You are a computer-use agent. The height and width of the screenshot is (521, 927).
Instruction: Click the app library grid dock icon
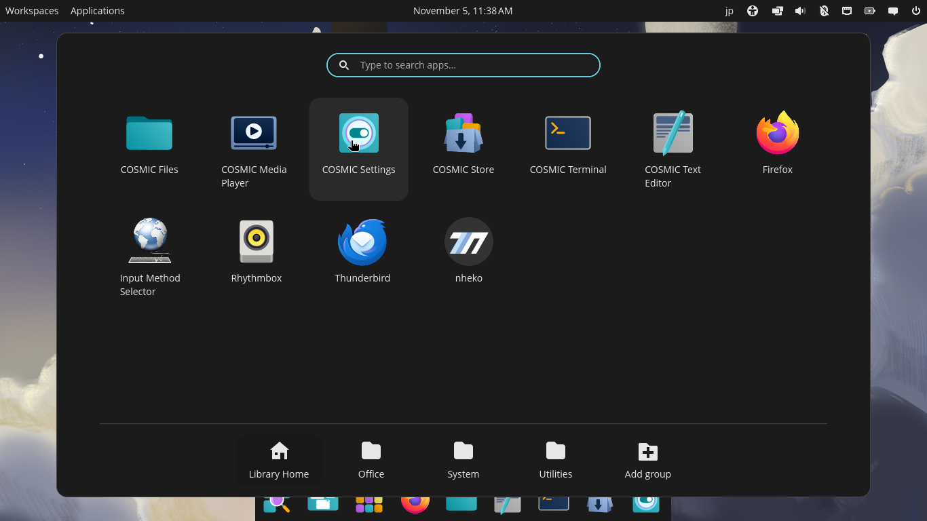[x=369, y=505]
